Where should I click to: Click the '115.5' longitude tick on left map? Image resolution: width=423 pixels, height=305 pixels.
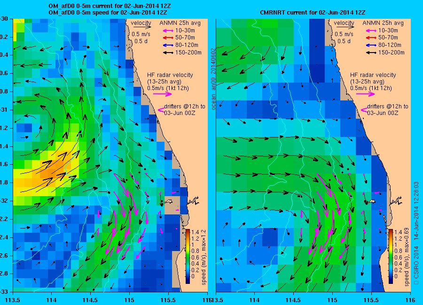click(x=168, y=300)
